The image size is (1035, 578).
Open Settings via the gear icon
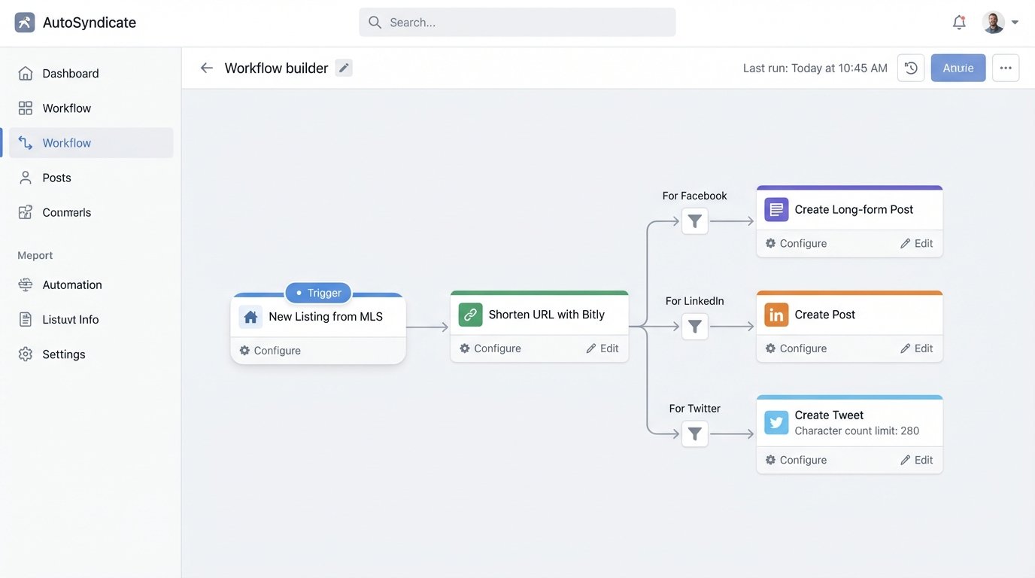point(25,352)
